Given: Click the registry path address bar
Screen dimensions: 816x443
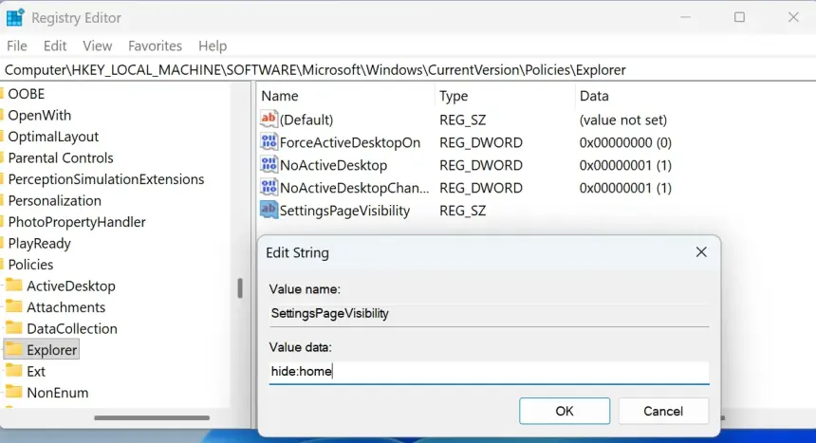Looking at the screenshot, I should [x=408, y=70].
